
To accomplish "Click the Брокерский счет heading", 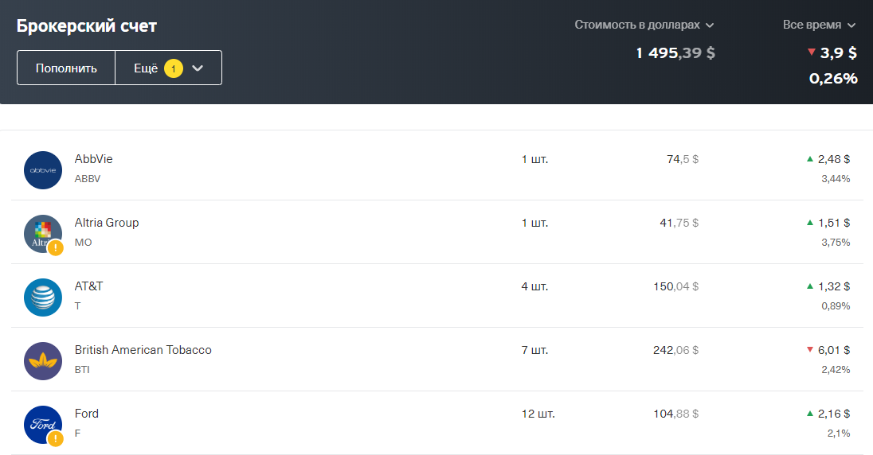I will (x=87, y=25).
